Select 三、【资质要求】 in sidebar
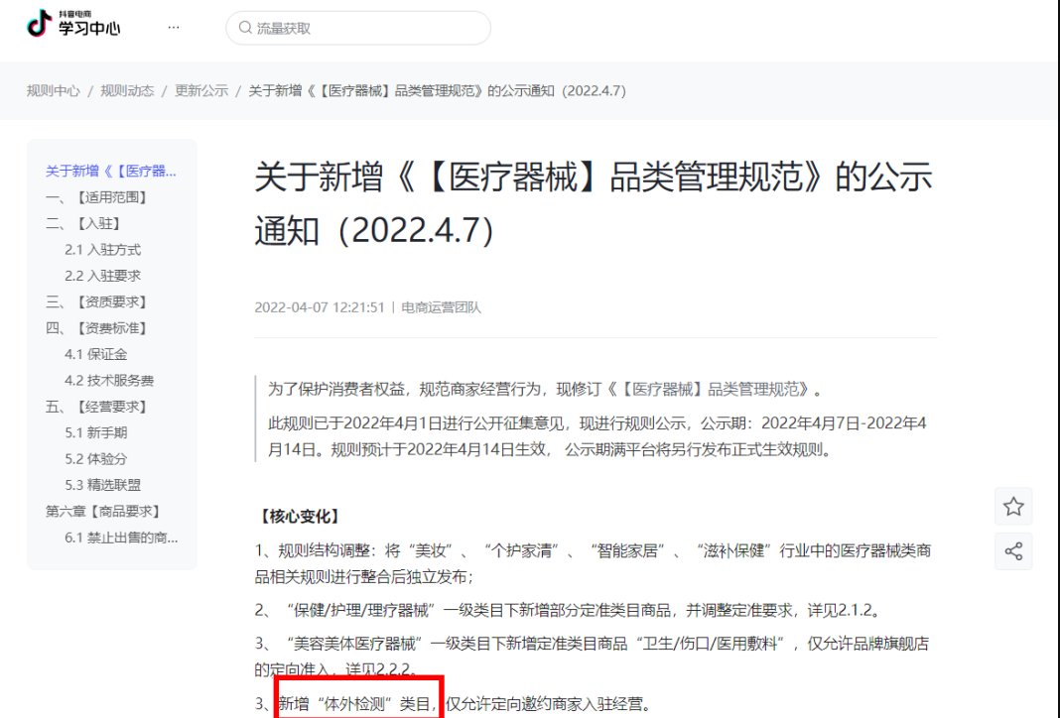1060x718 pixels. (97, 301)
